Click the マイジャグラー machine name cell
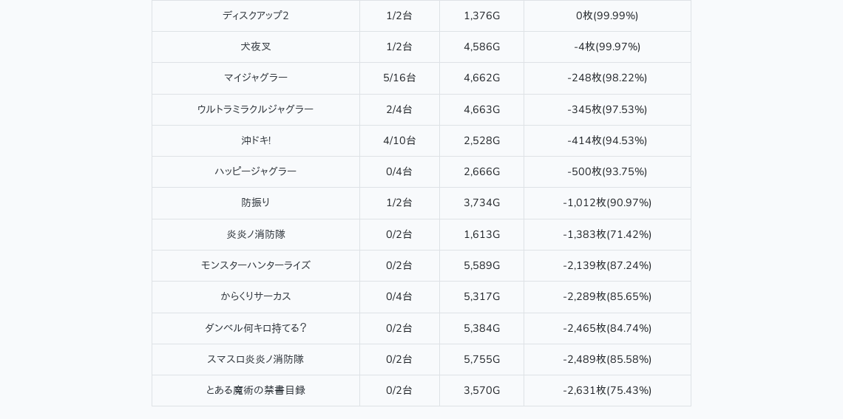The width and height of the screenshot is (843, 419). (255, 78)
